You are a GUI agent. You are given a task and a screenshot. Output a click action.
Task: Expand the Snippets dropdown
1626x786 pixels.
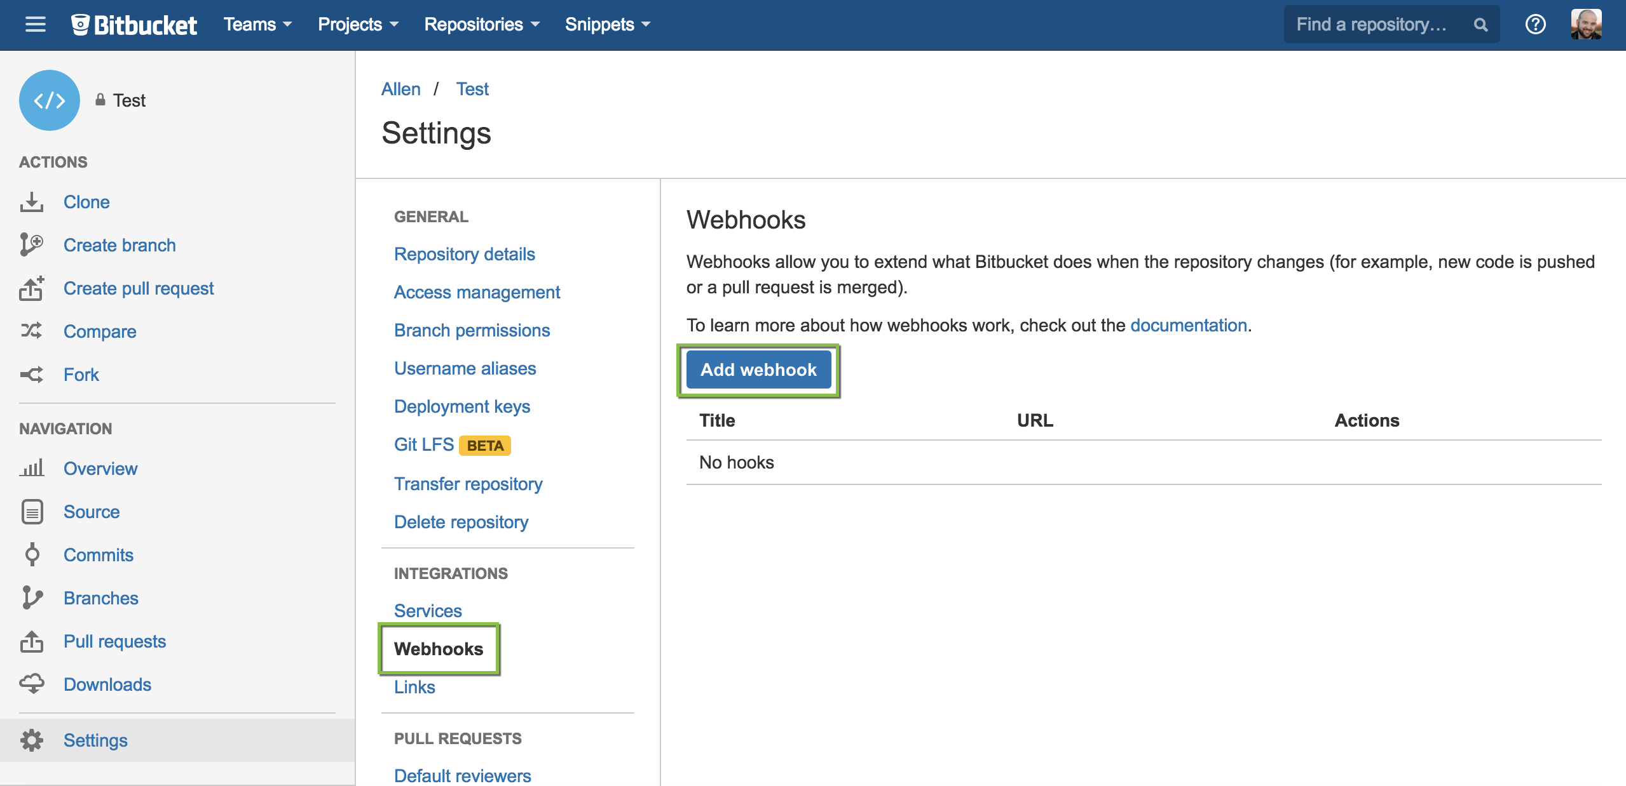click(x=608, y=24)
